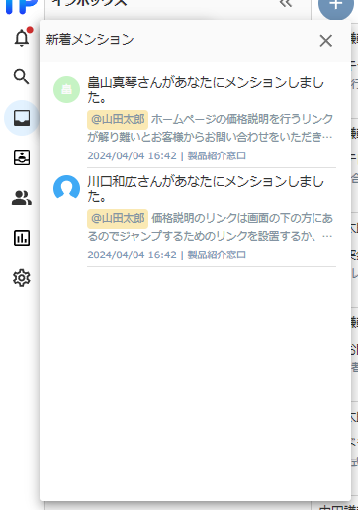Click 川口和広's blue avatar
Image resolution: width=358 pixels, height=510 pixels.
point(66,188)
